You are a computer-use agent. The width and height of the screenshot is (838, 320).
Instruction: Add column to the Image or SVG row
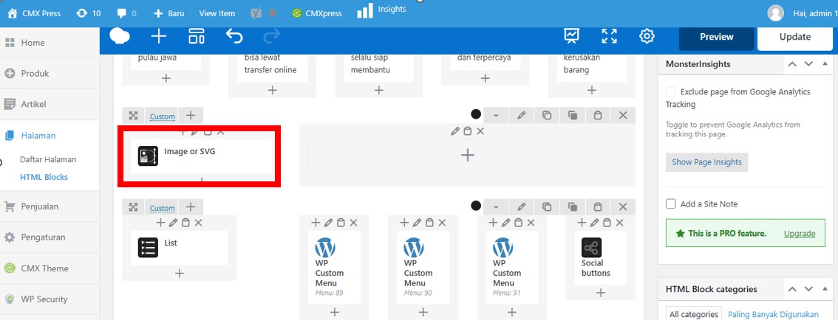point(191,115)
